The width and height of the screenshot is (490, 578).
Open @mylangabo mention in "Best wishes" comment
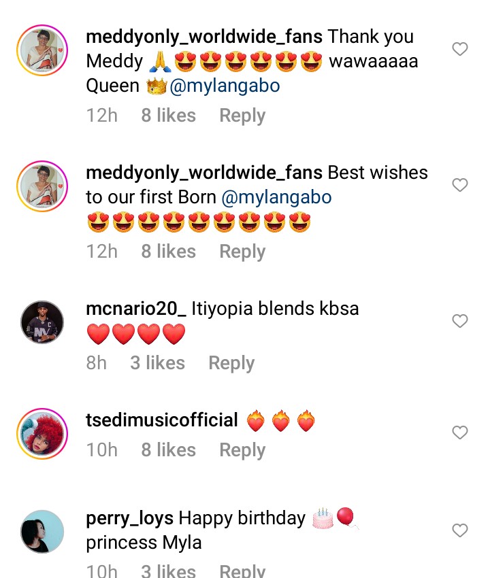pyautogui.click(x=276, y=198)
